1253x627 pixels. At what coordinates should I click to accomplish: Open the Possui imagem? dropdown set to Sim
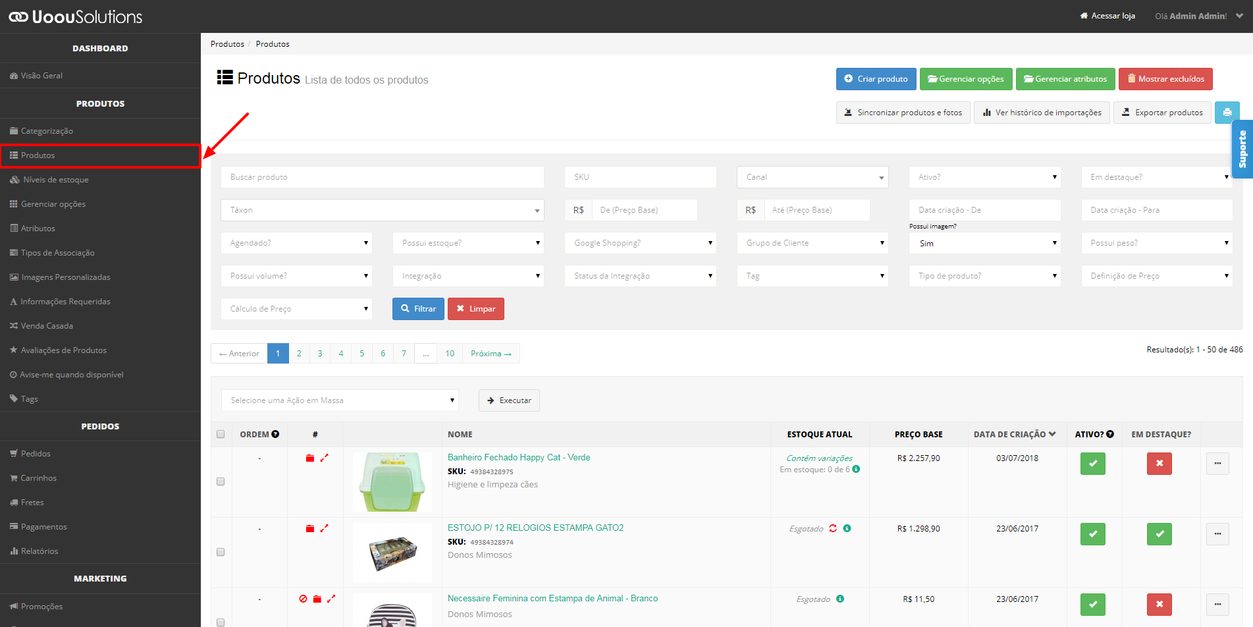(x=984, y=243)
